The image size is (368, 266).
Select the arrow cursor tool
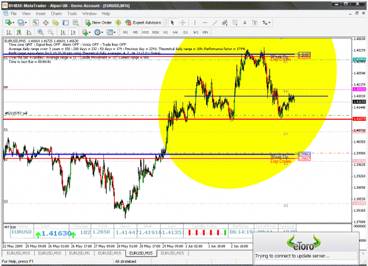click(173, 22)
